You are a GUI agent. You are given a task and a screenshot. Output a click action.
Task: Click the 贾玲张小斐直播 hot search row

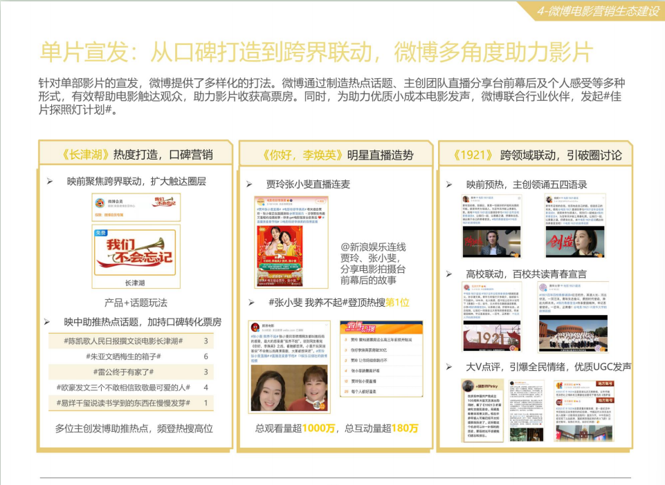[x=382, y=381]
